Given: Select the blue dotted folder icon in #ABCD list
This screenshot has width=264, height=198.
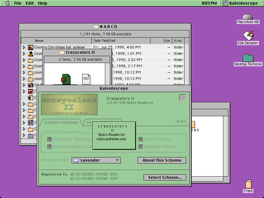Looking at the screenshot, I should (x=30, y=135).
